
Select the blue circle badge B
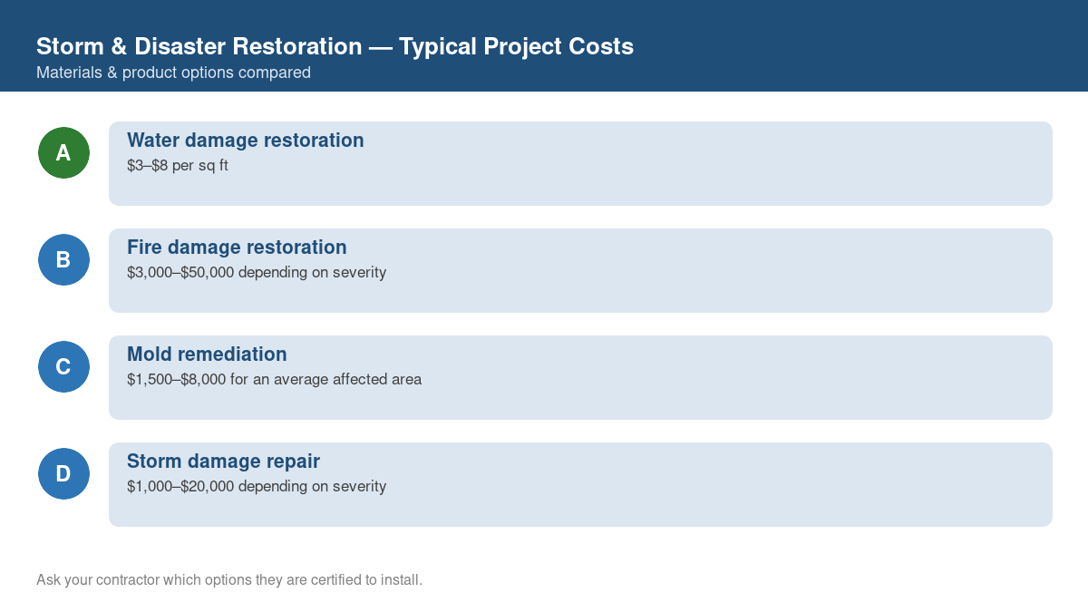click(63, 259)
